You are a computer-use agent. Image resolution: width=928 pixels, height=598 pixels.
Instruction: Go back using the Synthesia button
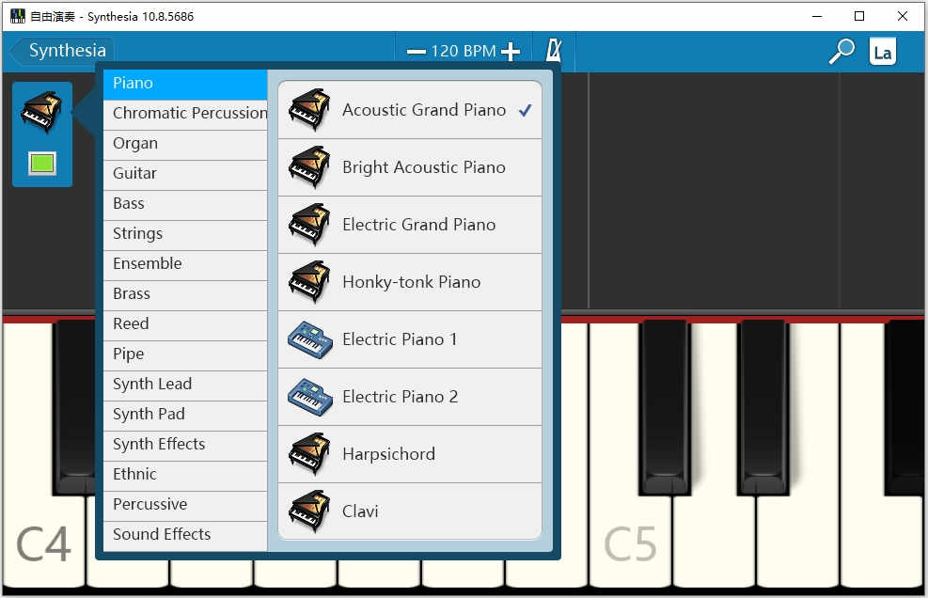63,51
